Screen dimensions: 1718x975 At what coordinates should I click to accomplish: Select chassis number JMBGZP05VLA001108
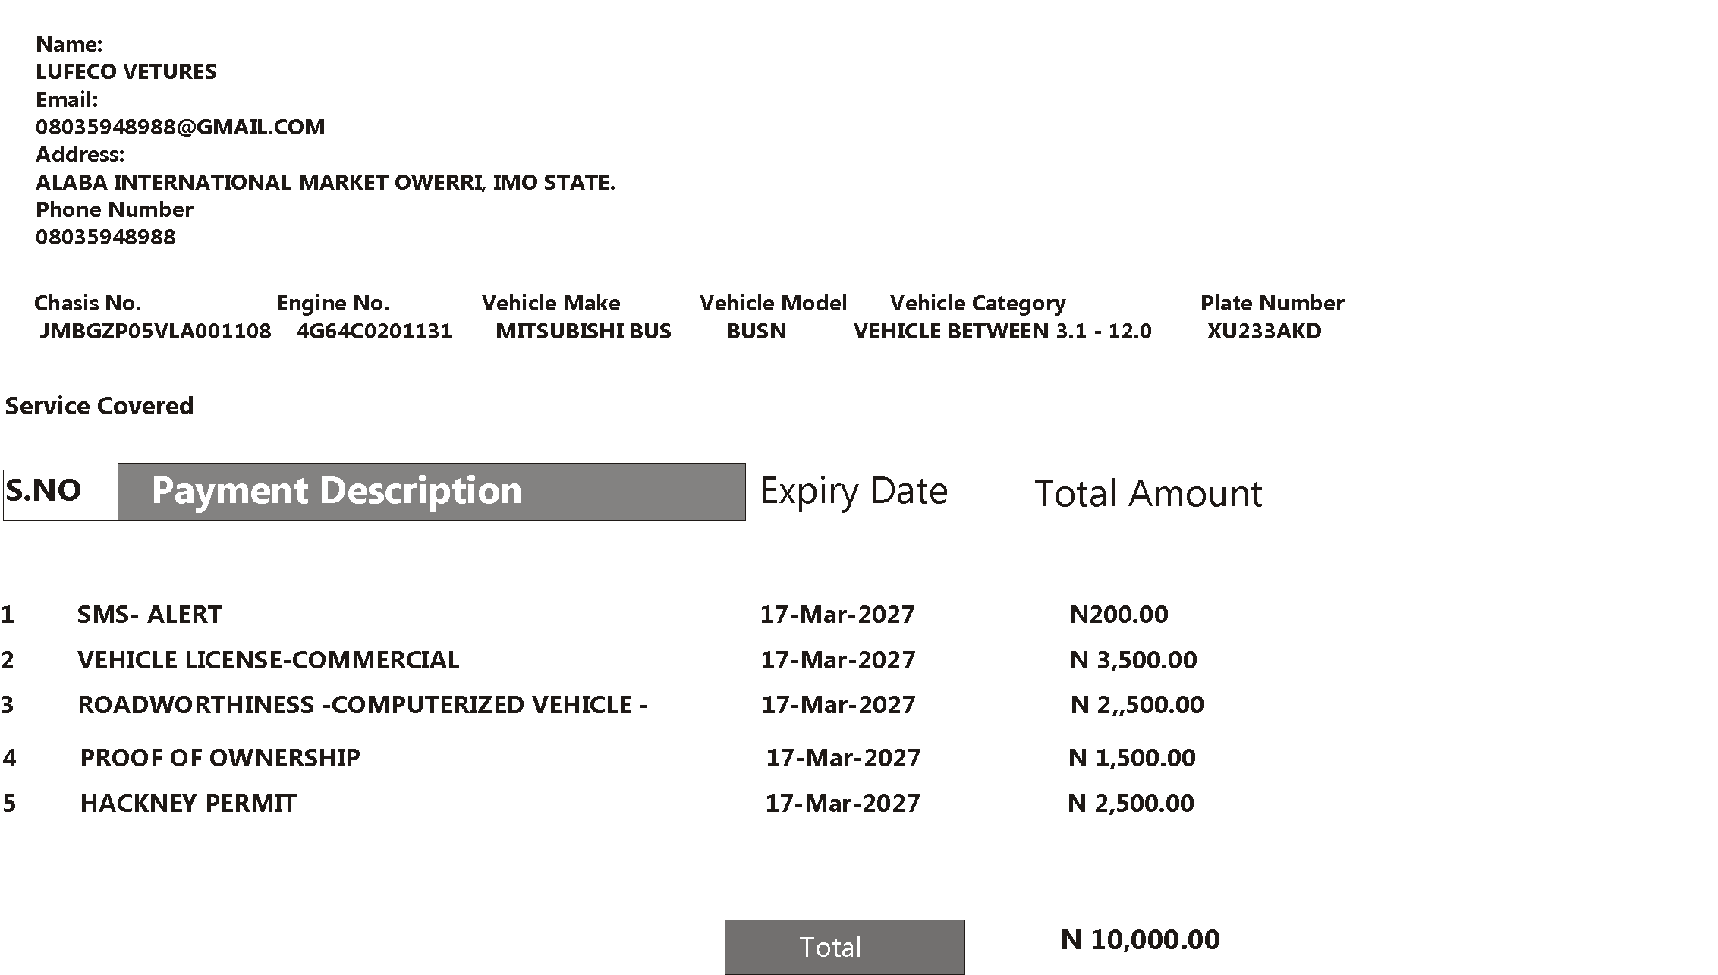(x=156, y=331)
